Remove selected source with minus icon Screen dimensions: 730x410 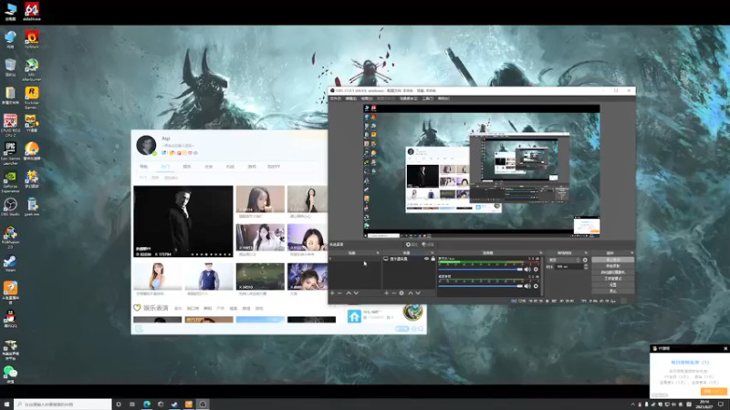tap(394, 293)
